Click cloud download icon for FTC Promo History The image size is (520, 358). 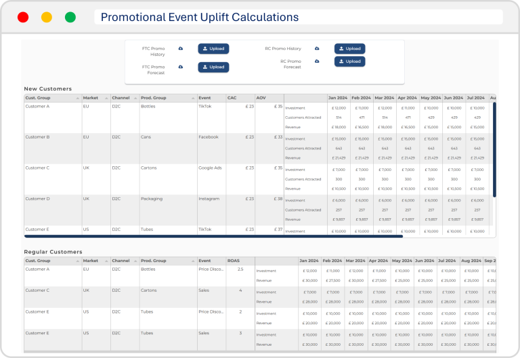[181, 49]
